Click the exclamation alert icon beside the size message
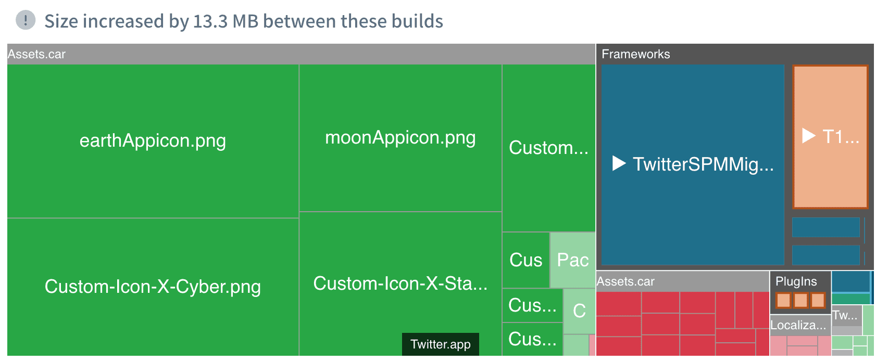Screen dimensions: 876x362 click(x=24, y=21)
